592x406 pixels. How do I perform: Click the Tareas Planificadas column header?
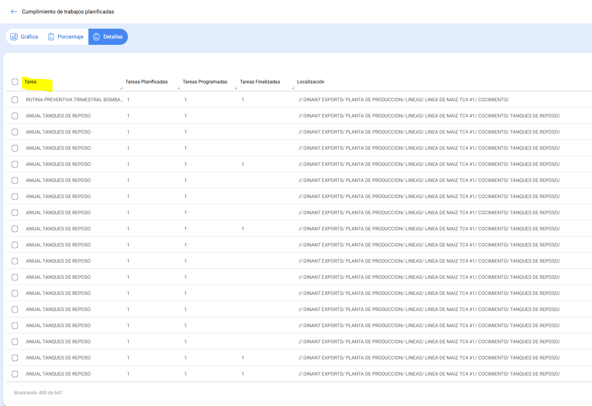(x=146, y=82)
